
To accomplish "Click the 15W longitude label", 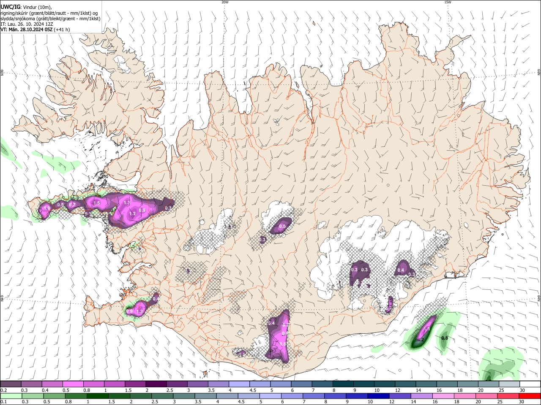I will click(448, 2).
